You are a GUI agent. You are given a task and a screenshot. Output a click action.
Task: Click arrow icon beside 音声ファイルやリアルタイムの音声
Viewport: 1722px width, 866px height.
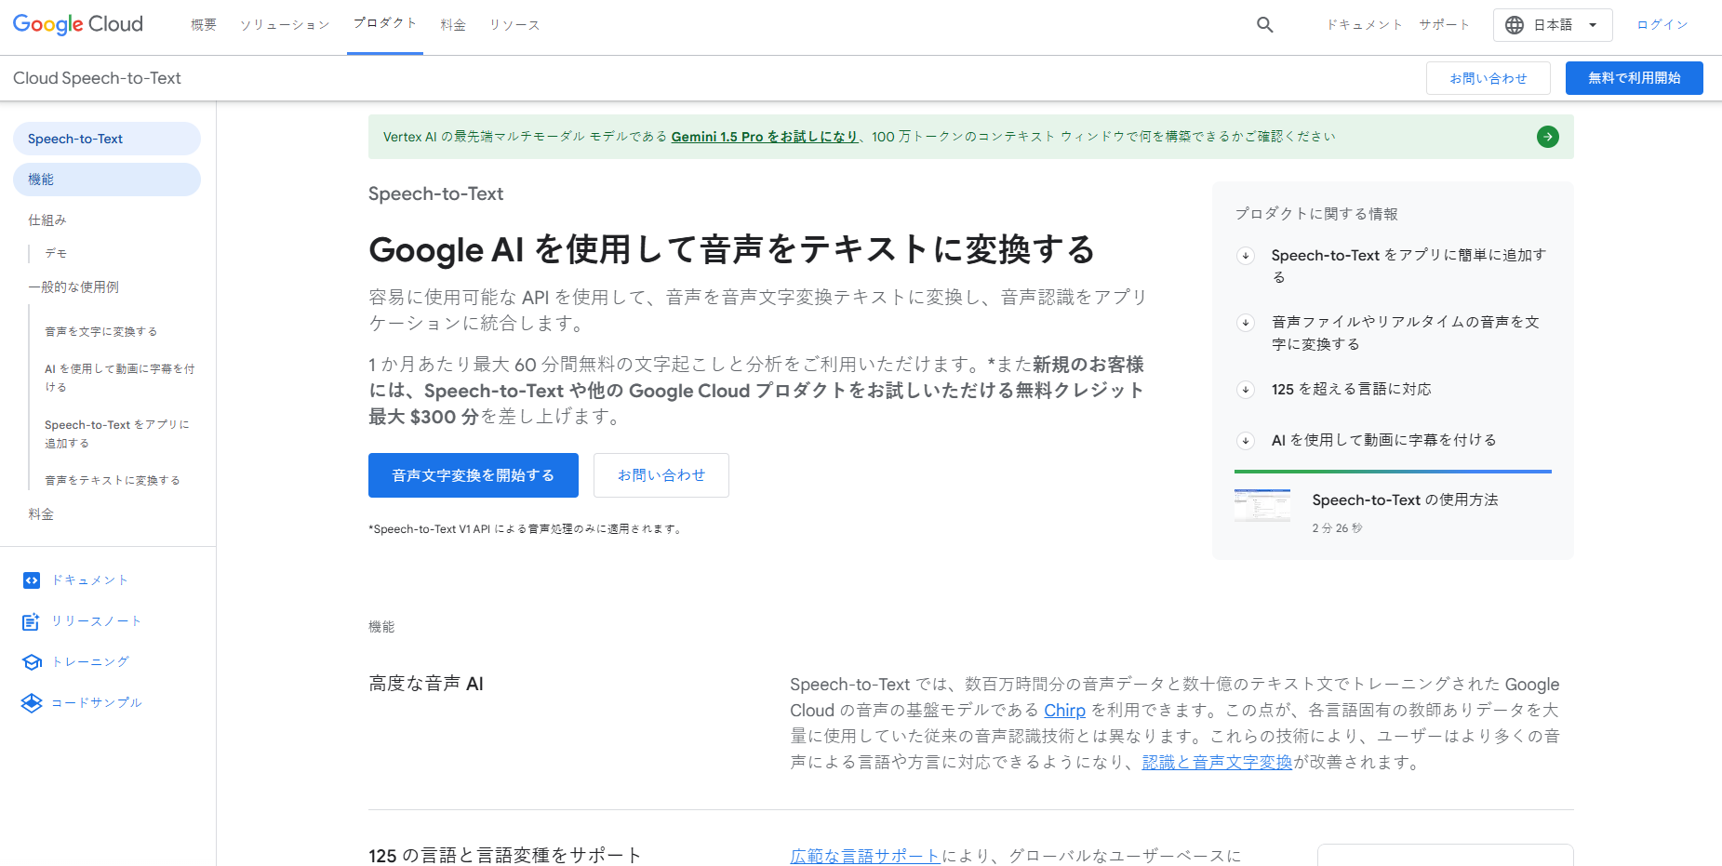1246,323
